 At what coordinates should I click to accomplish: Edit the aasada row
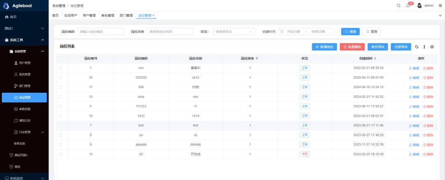pyautogui.click(x=414, y=145)
